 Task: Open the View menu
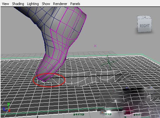[5, 4]
